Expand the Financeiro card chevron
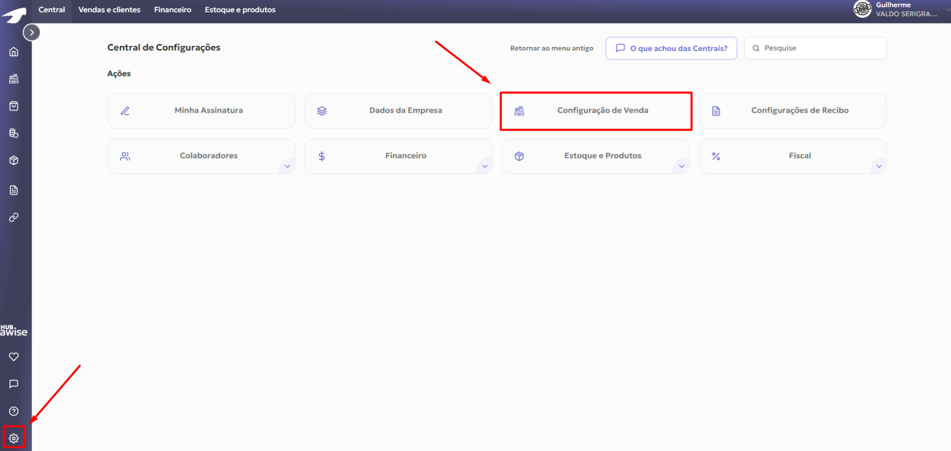The width and height of the screenshot is (951, 451). click(x=485, y=166)
